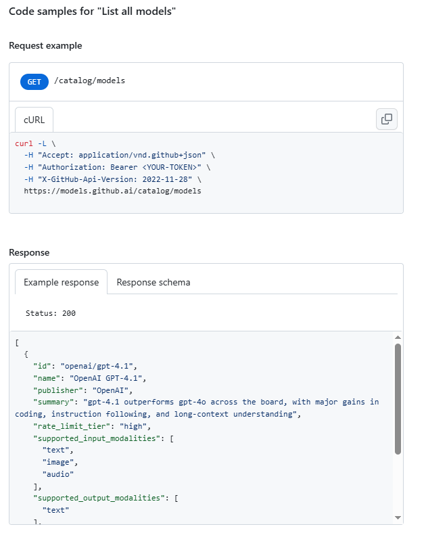Click the scrollbar up arrow in response
The height and width of the screenshot is (533, 426).
click(398, 338)
